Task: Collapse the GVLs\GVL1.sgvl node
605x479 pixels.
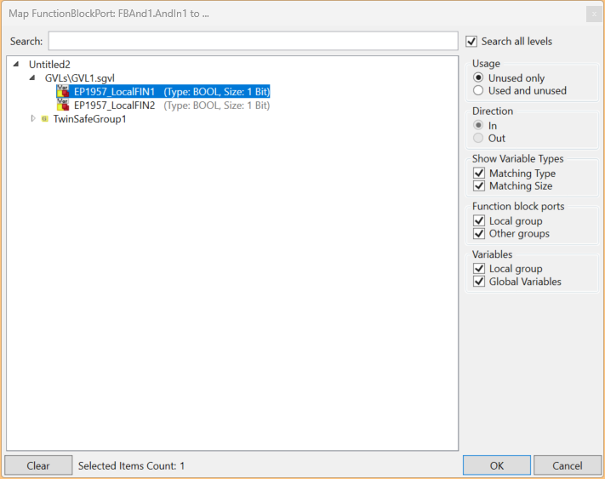Action: point(32,78)
